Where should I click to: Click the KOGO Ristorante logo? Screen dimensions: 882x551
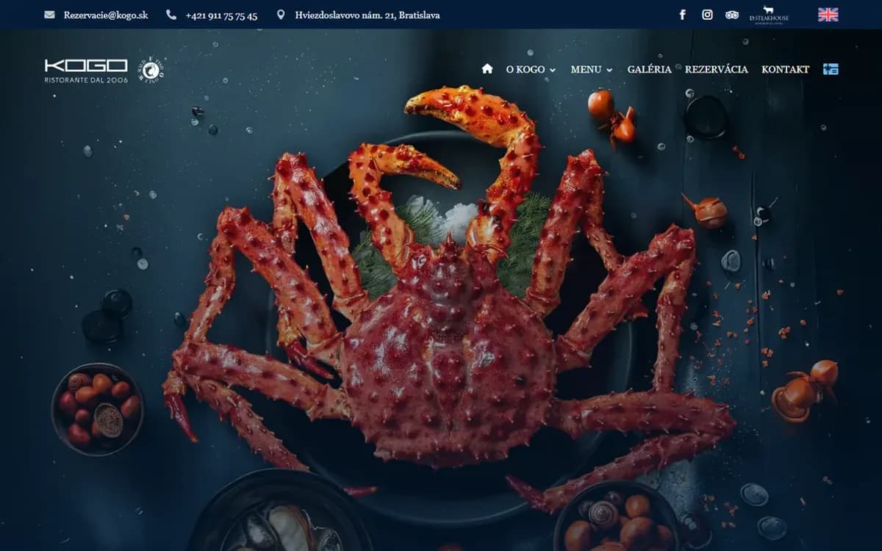(x=86, y=70)
